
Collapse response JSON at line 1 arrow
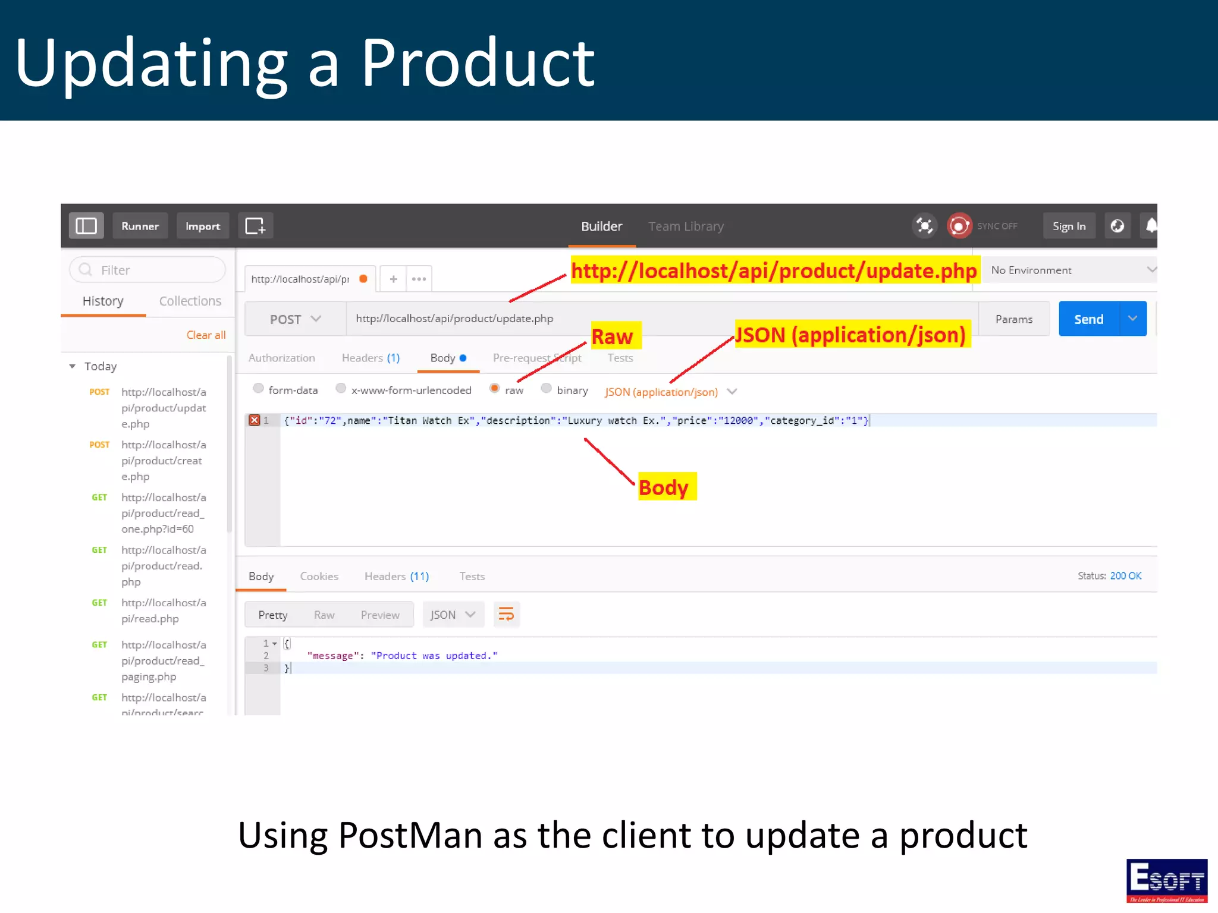(275, 643)
